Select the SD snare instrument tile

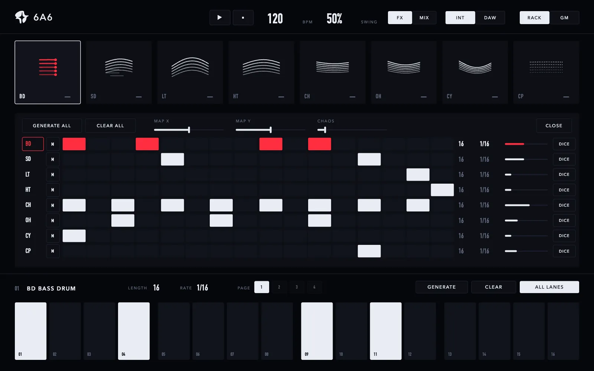119,72
